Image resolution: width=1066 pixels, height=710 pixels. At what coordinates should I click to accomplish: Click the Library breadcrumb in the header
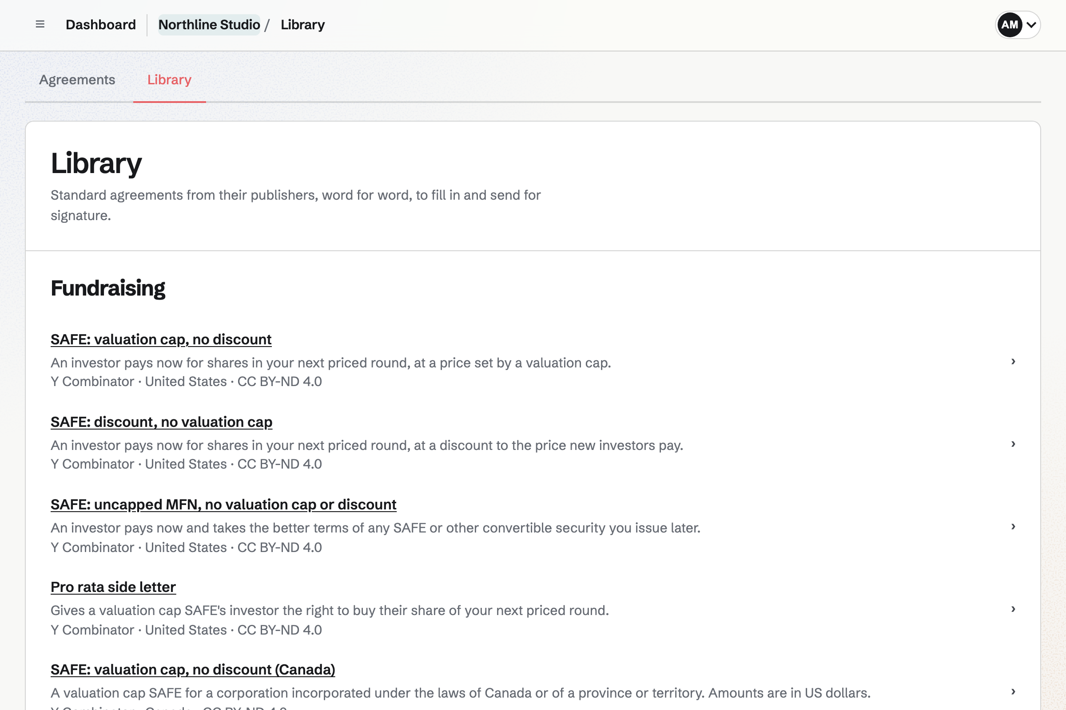click(302, 24)
